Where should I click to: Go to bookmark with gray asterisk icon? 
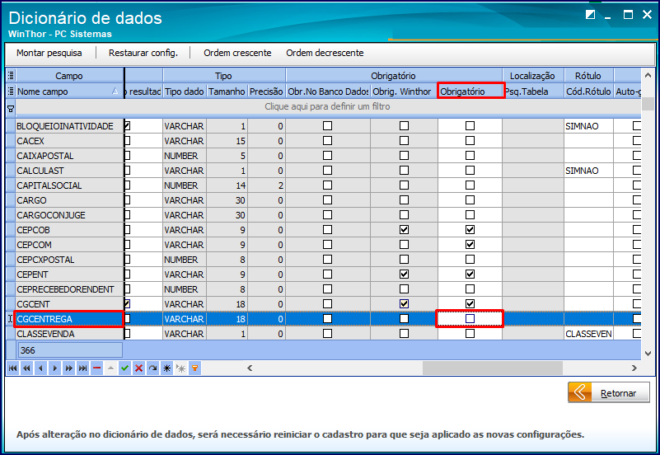[x=181, y=368]
